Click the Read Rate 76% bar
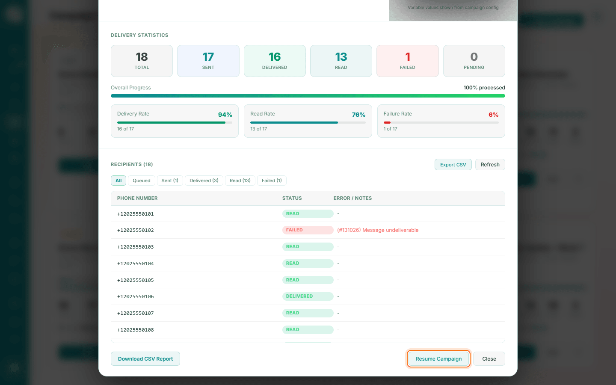Image resolution: width=616 pixels, height=385 pixels. point(308,123)
